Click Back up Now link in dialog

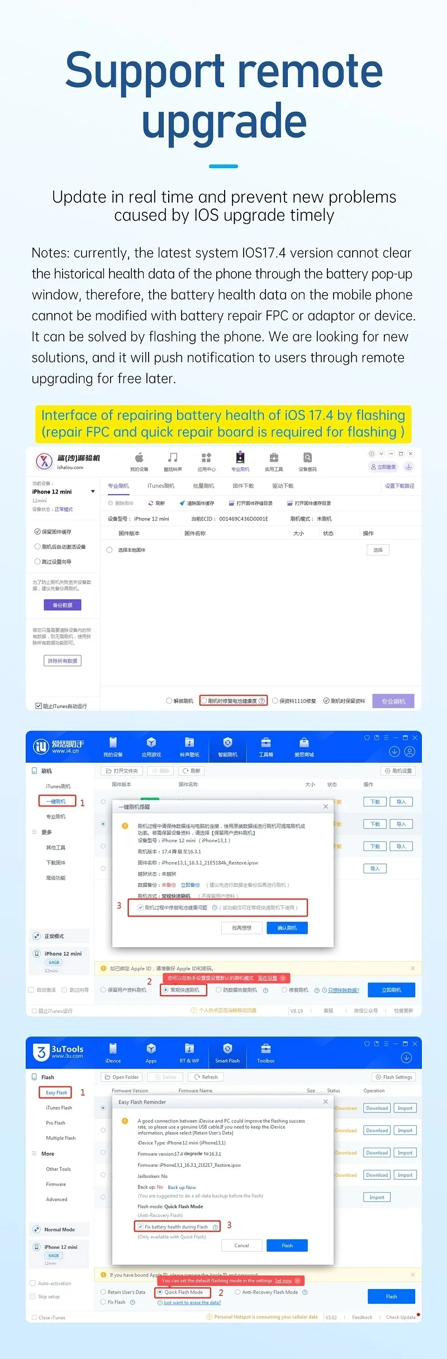point(182,1187)
